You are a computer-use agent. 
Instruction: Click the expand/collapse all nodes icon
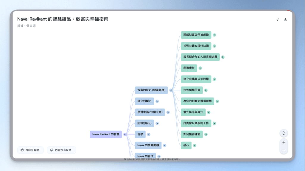click(x=284, y=133)
